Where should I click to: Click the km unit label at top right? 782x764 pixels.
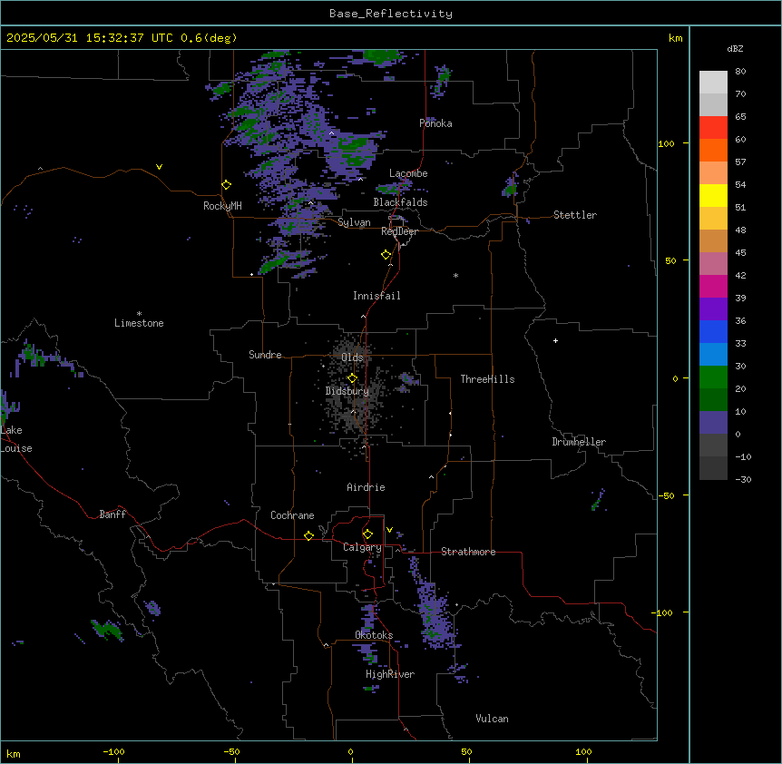(x=676, y=38)
